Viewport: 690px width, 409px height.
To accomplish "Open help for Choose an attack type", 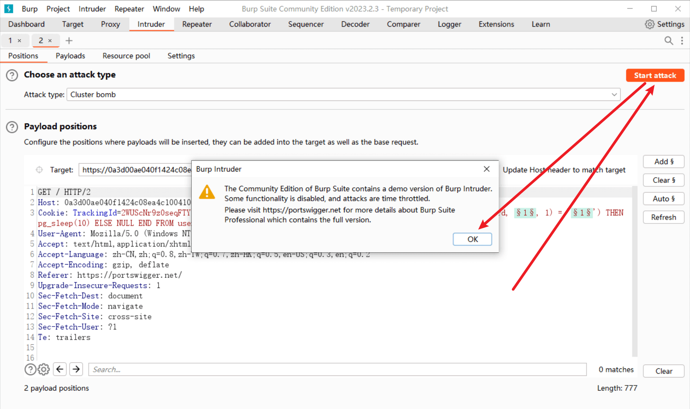I will pos(12,75).
